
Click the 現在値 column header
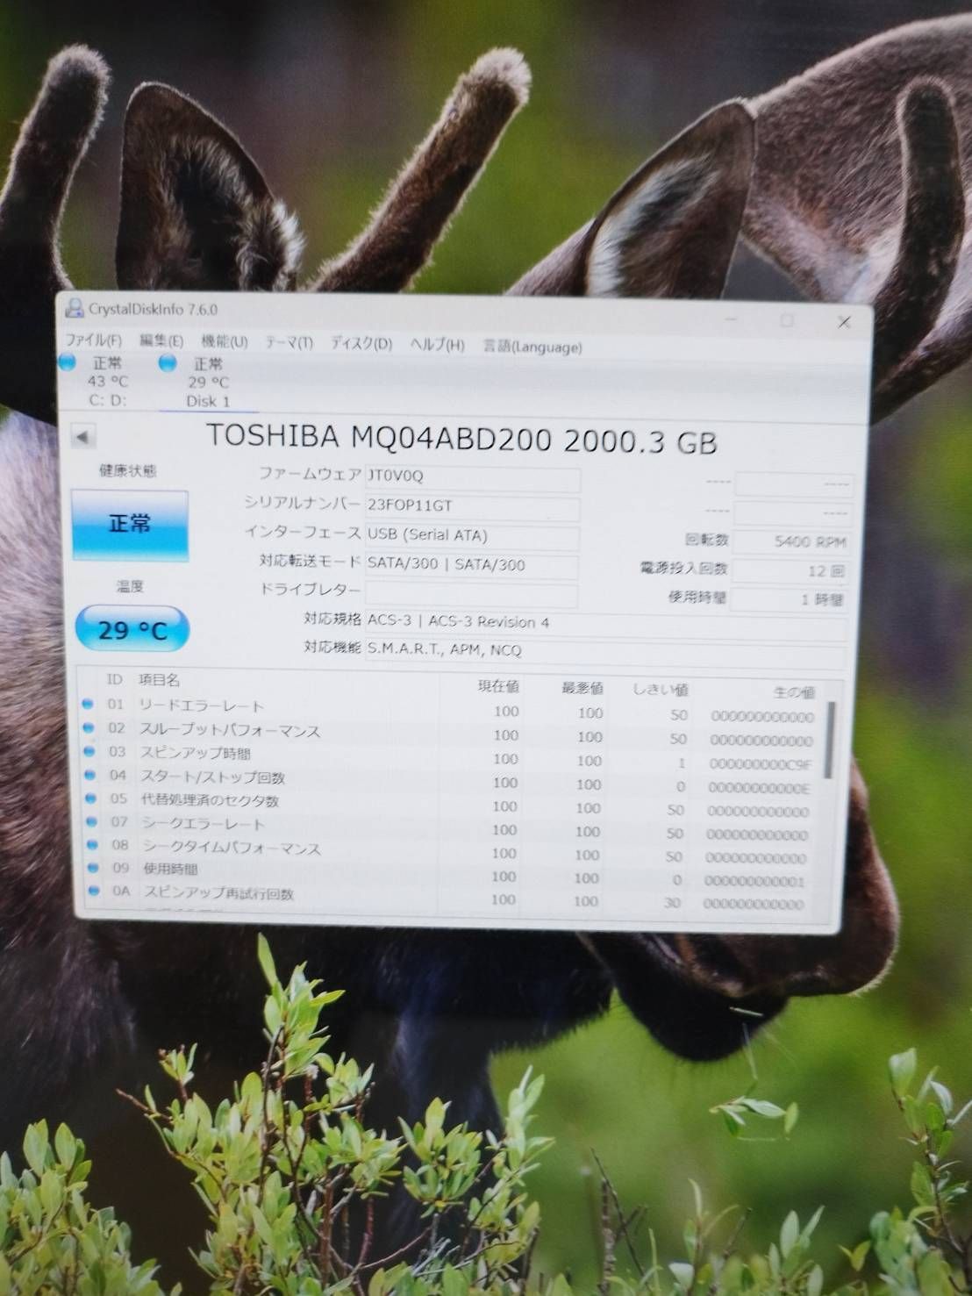click(497, 685)
